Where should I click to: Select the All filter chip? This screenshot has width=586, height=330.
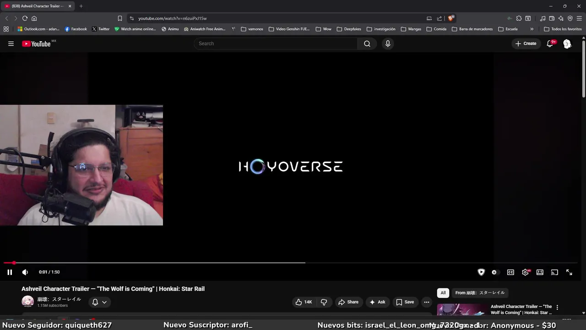coord(443,293)
